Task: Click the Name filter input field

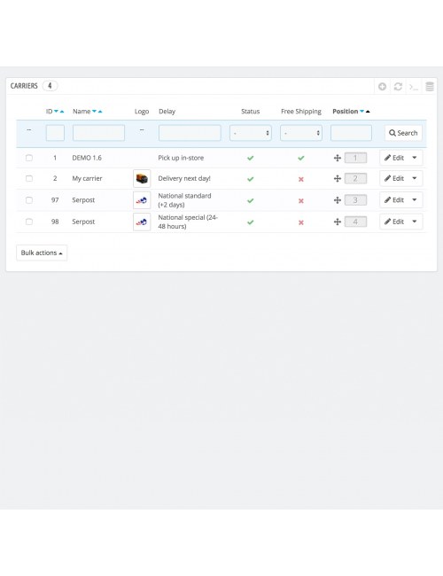Action: pos(99,133)
